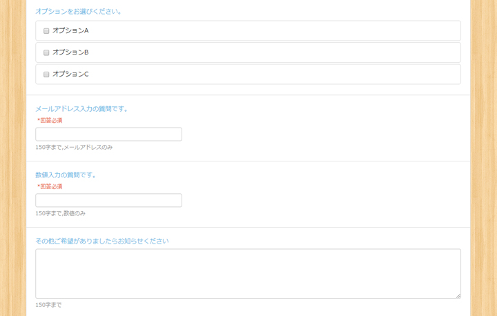Click the メールアドレス入力の質問です label

pos(82,109)
